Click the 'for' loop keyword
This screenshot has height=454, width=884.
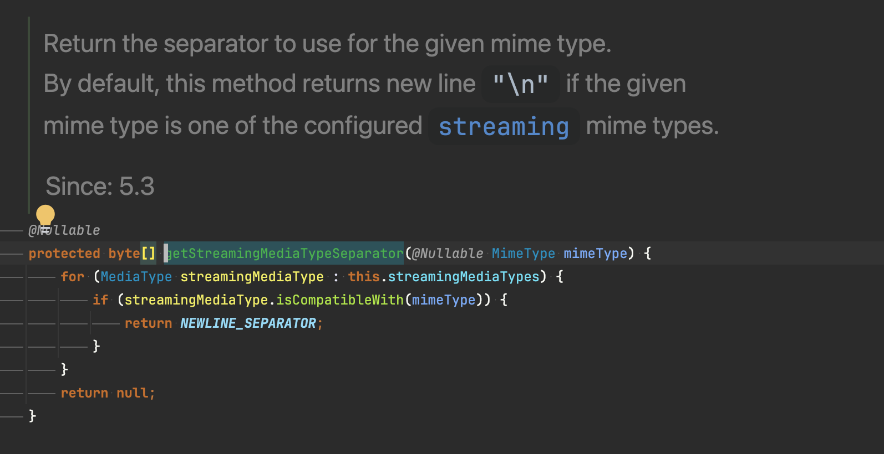pyautogui.click(x=72, y=277)
